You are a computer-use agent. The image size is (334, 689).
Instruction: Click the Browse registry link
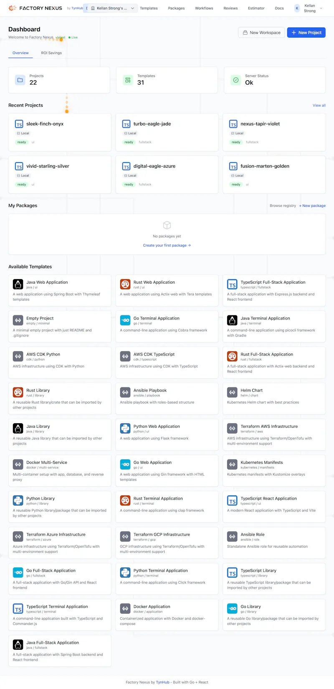point(283,206)
